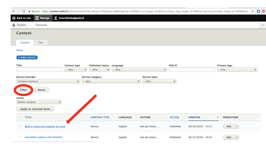
Task: Click the Content page icon in toolbar
Action: pos(14,25)
